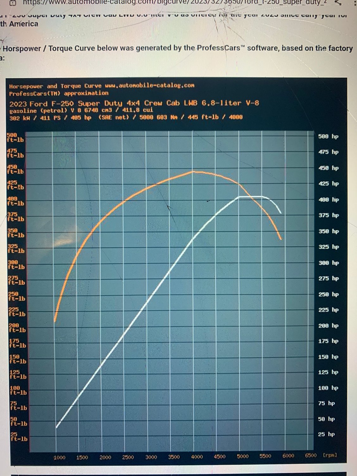Screen dimensions: 357x476
Task: Expand the 3500 rpm axis tick
Action: (x=174, y=457)
